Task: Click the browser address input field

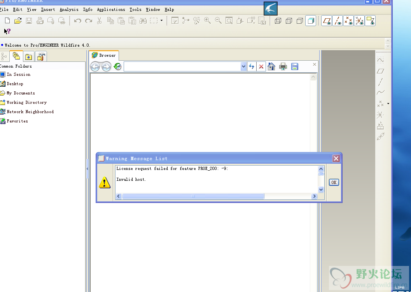Action: coord(182,66)
